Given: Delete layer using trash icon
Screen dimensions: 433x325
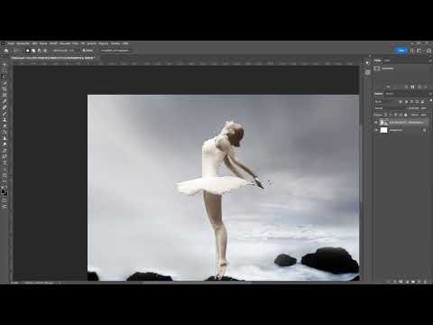Looking at the screenshot, I should coord(425,282).
